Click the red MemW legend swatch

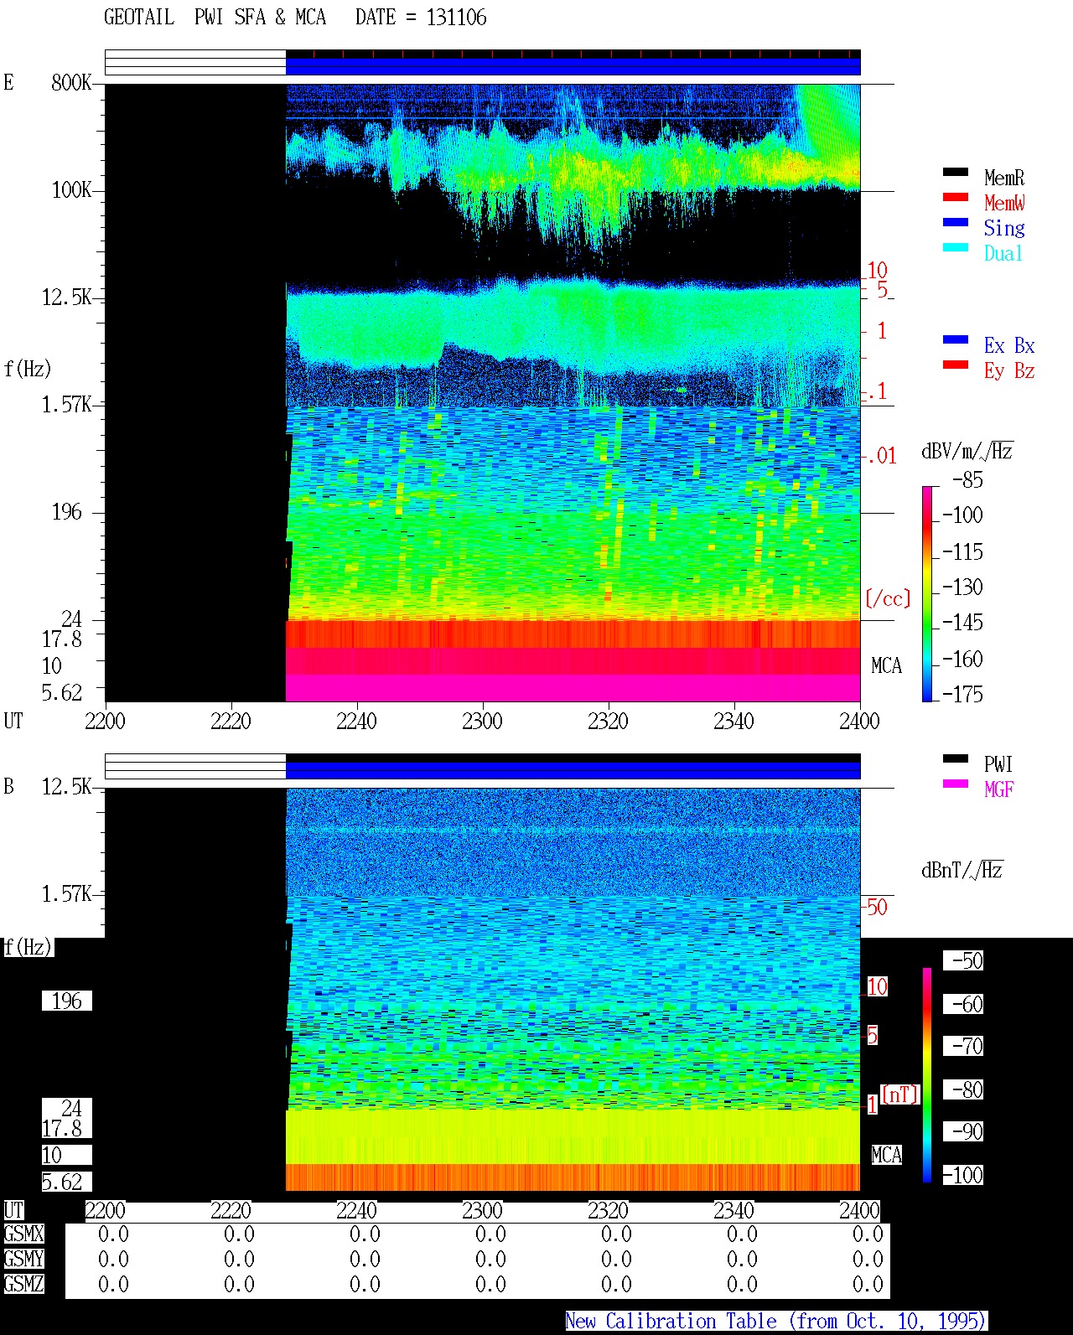(x=955, y=197)
